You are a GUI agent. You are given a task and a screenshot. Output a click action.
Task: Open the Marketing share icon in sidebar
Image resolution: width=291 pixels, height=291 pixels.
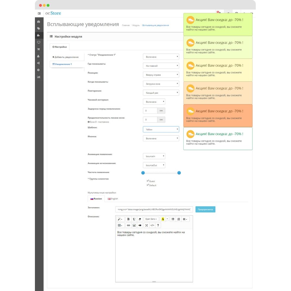point(38,63)
